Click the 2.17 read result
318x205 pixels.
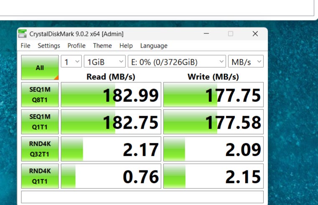(x=111, y=149)
